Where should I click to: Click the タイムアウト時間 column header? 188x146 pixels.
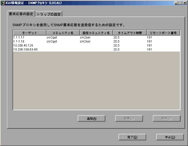coord(129,33)
